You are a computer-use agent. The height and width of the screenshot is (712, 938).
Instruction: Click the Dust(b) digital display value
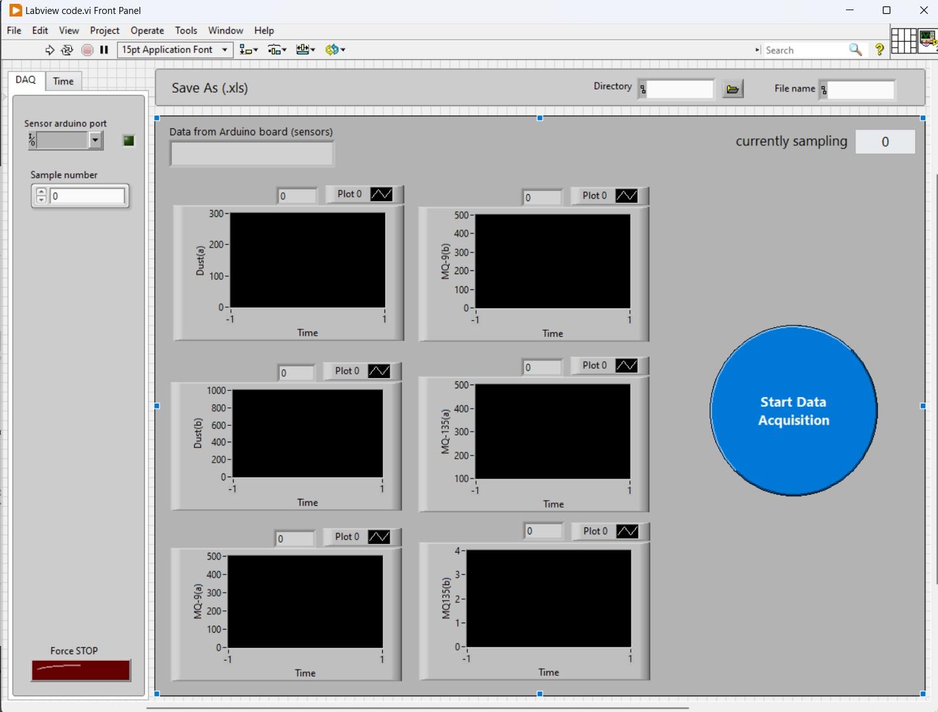pos(296,373)
